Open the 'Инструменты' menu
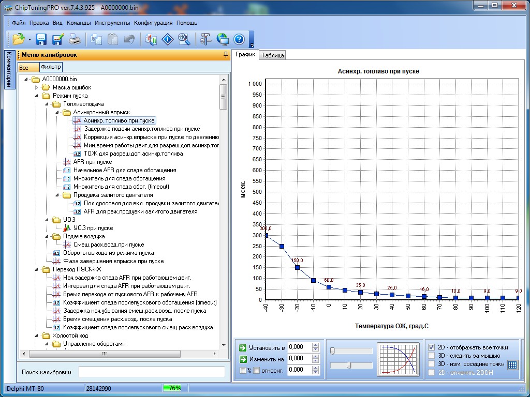Screen dimensions: 530x397 click(112, 23)
